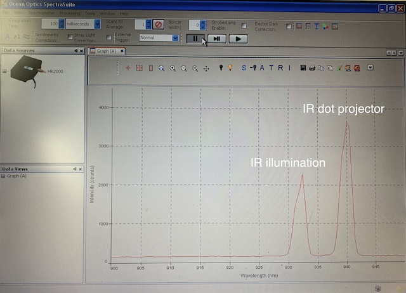406x293 pixels.
Task: Click the stop acquisition red circle icon
Action: [159, 25]
